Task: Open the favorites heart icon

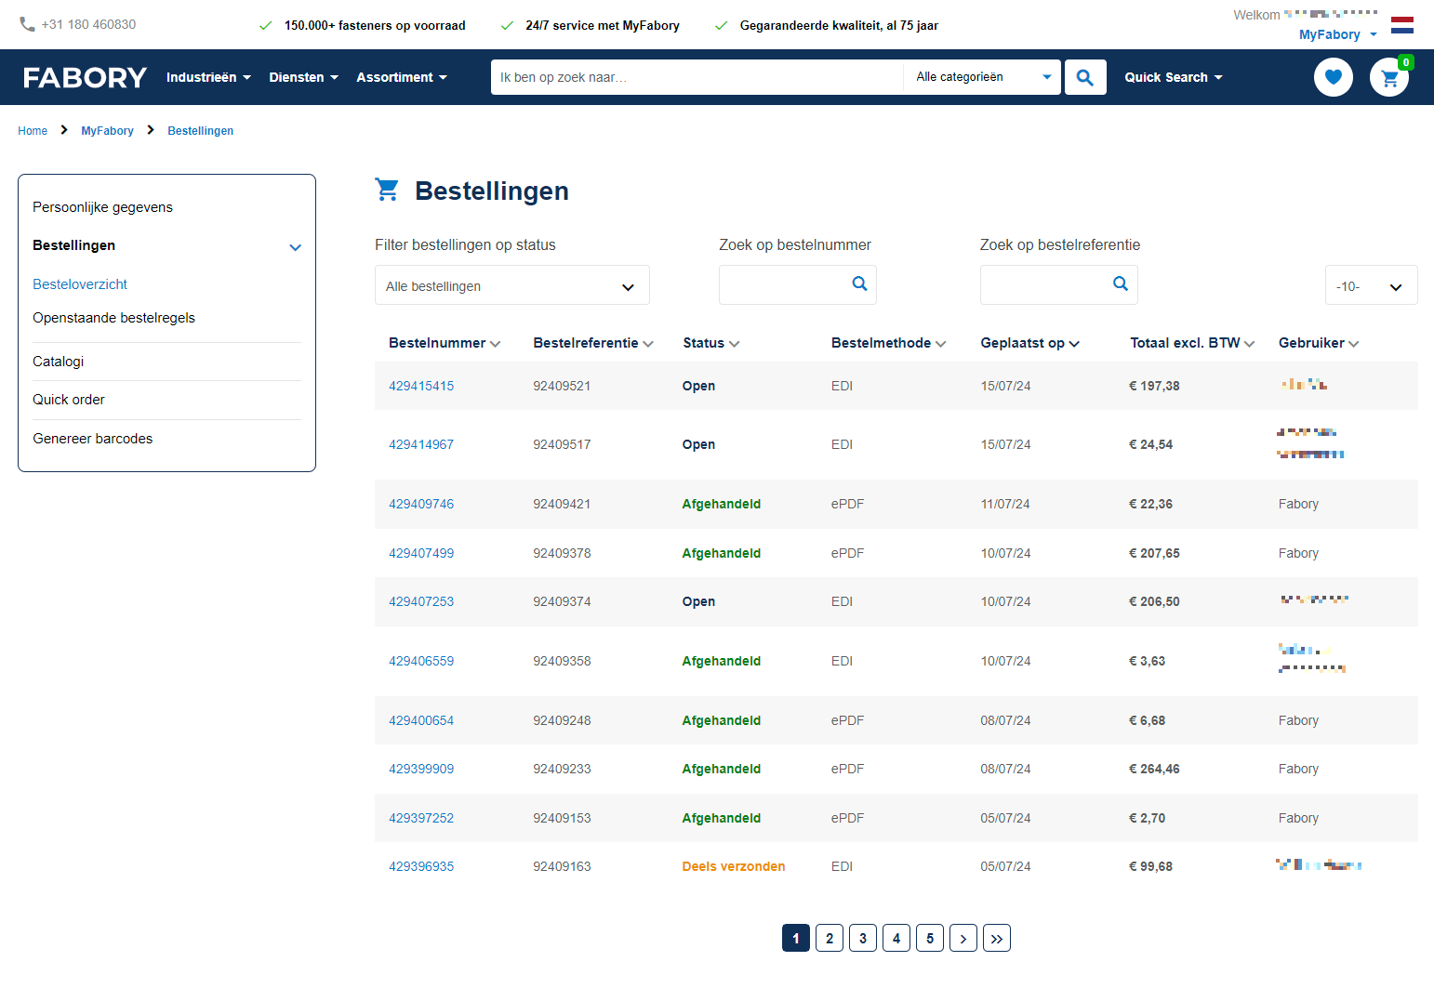Action: [x=1333, y=77]
